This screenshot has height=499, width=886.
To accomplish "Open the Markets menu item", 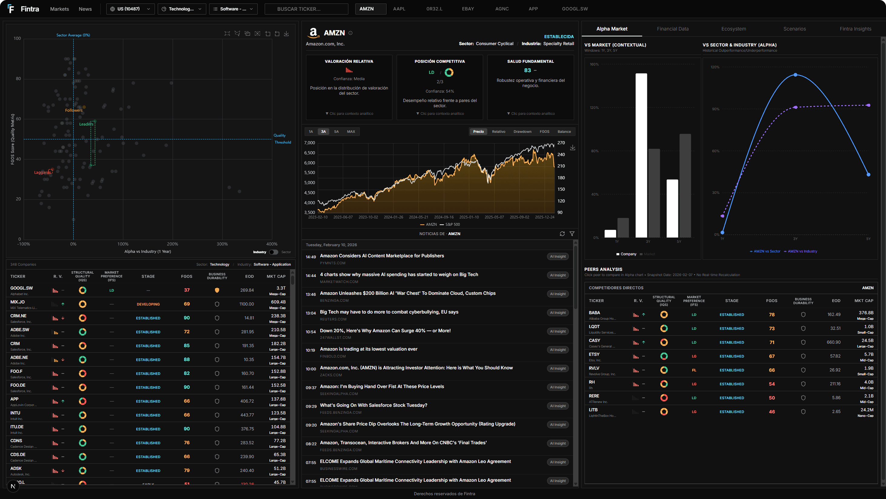I will pos(59,8).
